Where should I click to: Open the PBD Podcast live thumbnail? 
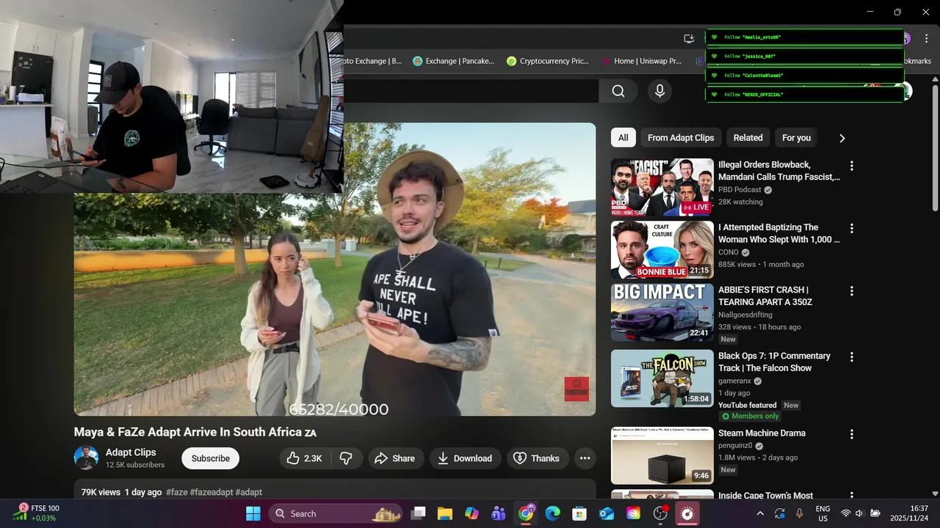point(662,187)
